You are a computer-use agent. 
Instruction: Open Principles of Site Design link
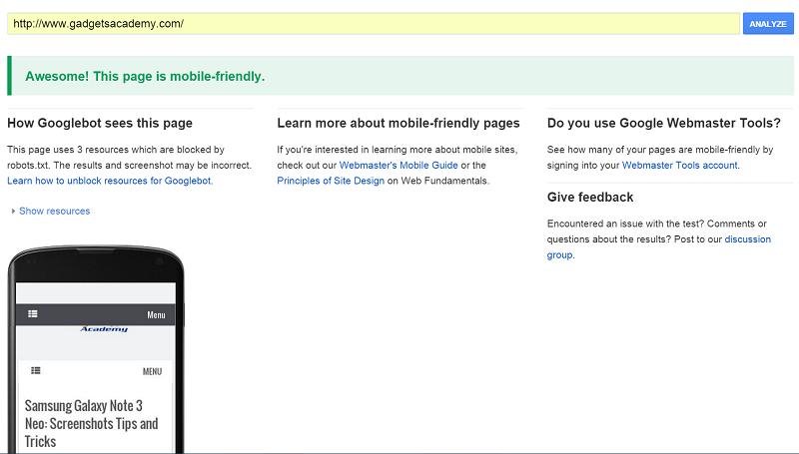pyautogui.click(x=331, y=181)
